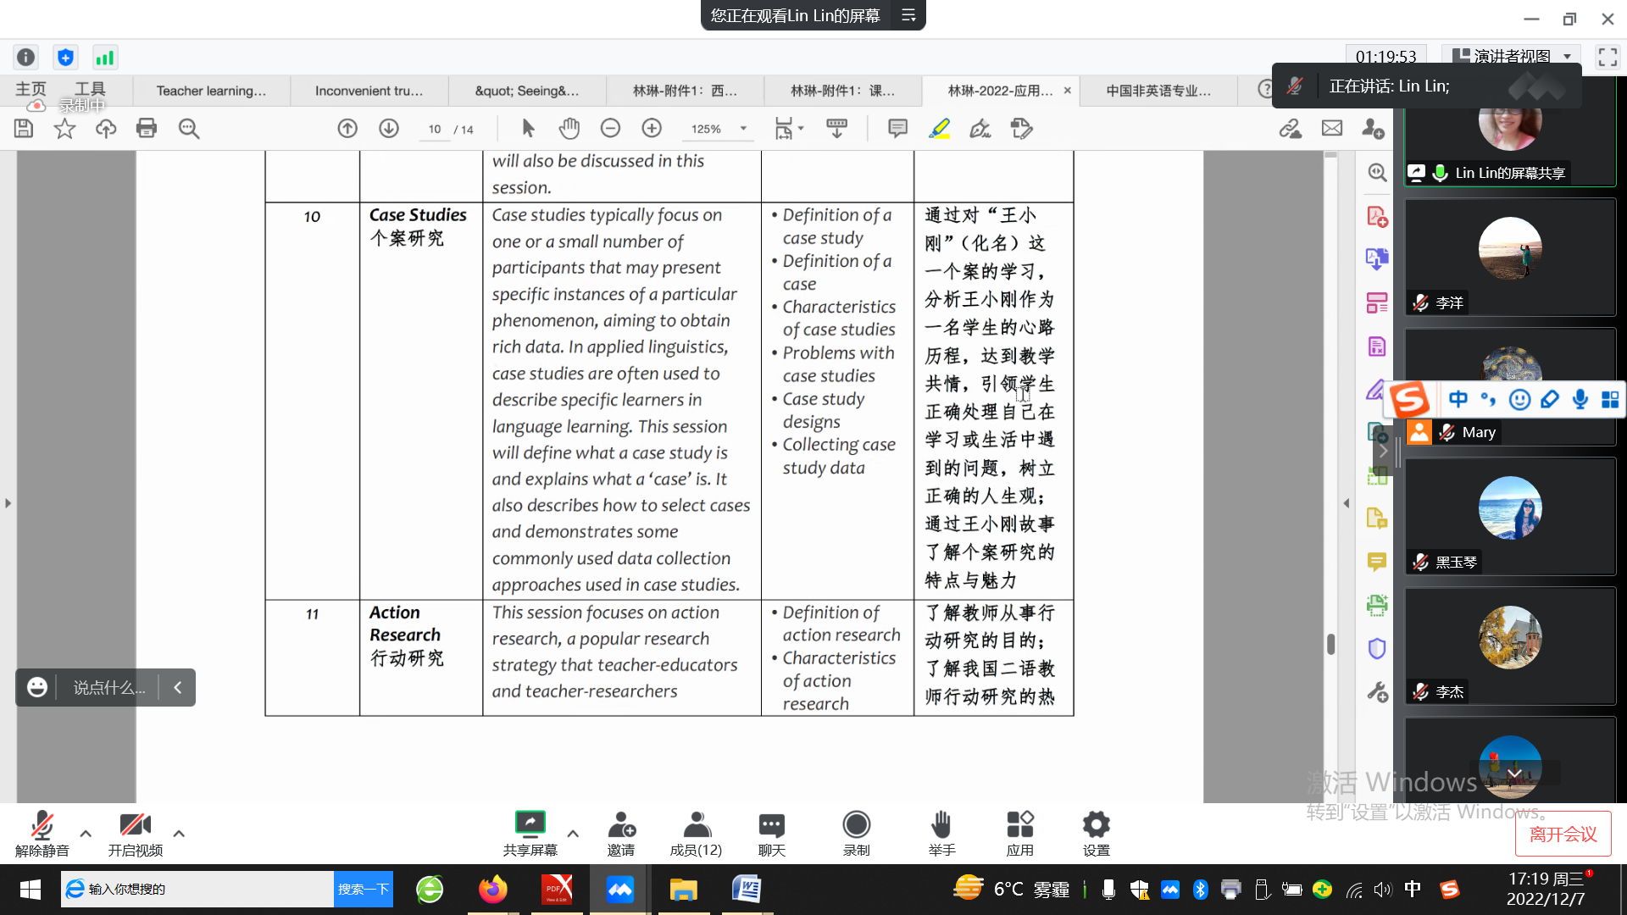Select the yellow highlighter tool
Image resolution: width=1627 pixels, height=915 pixels.
click(939, 129)
